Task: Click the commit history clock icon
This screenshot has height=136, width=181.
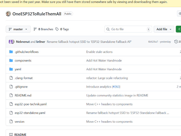Action: click(x=176, y=42)
